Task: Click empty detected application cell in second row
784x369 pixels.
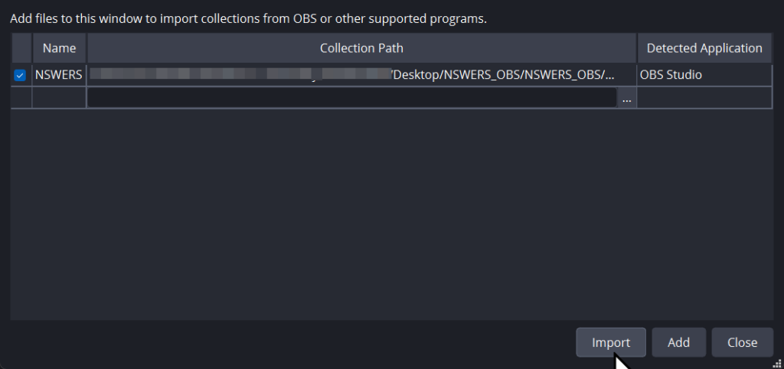Action: coord(704,98)
